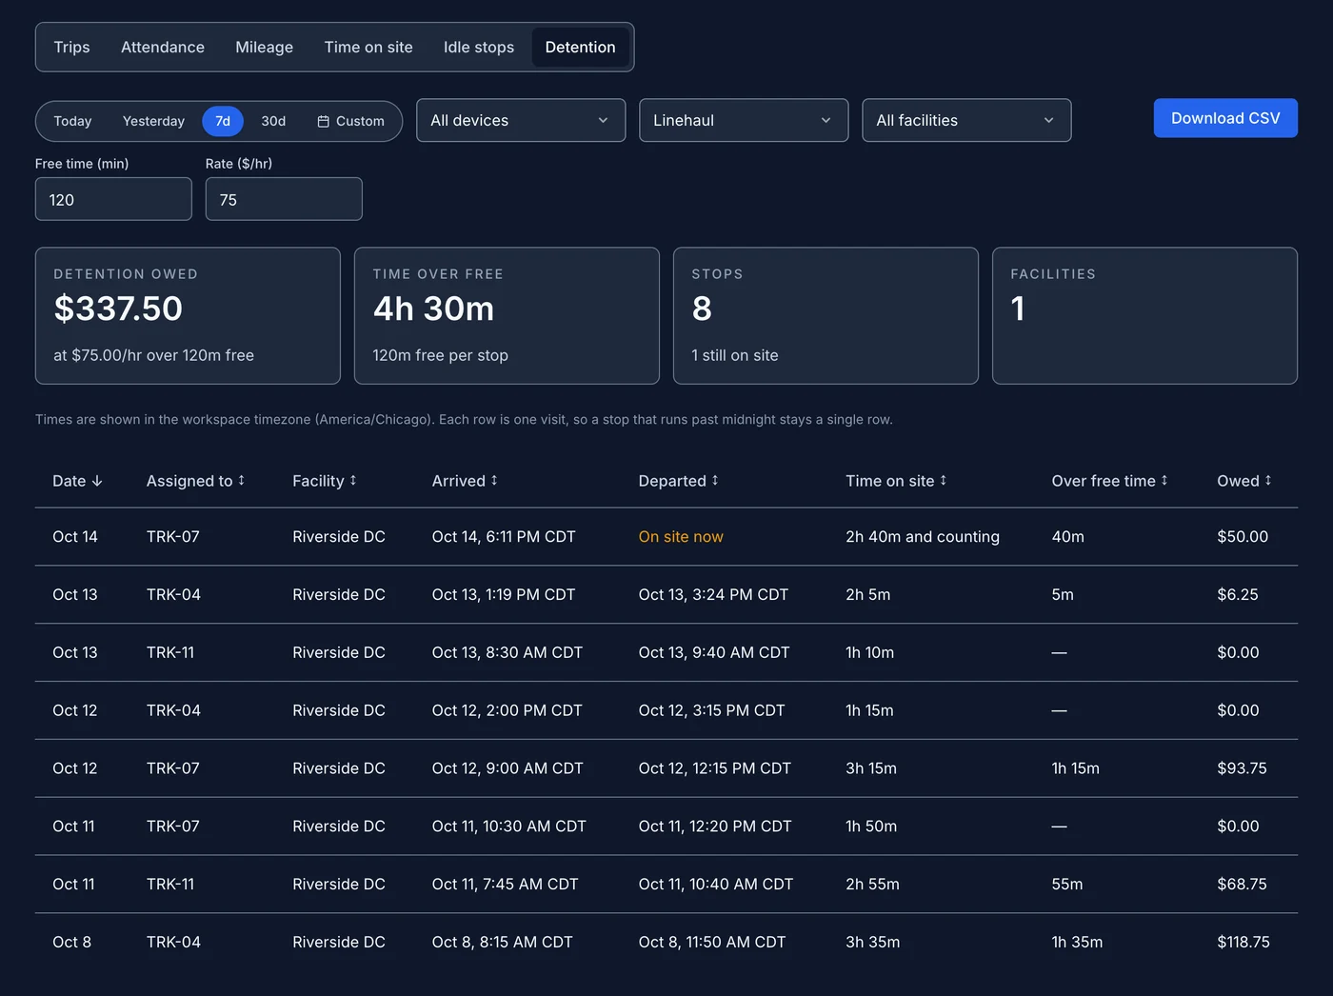Image resolution: width=1333 pixels, height=996 pixels.
Task: Open the All facilities dropdown
Action: coord(966,120)
